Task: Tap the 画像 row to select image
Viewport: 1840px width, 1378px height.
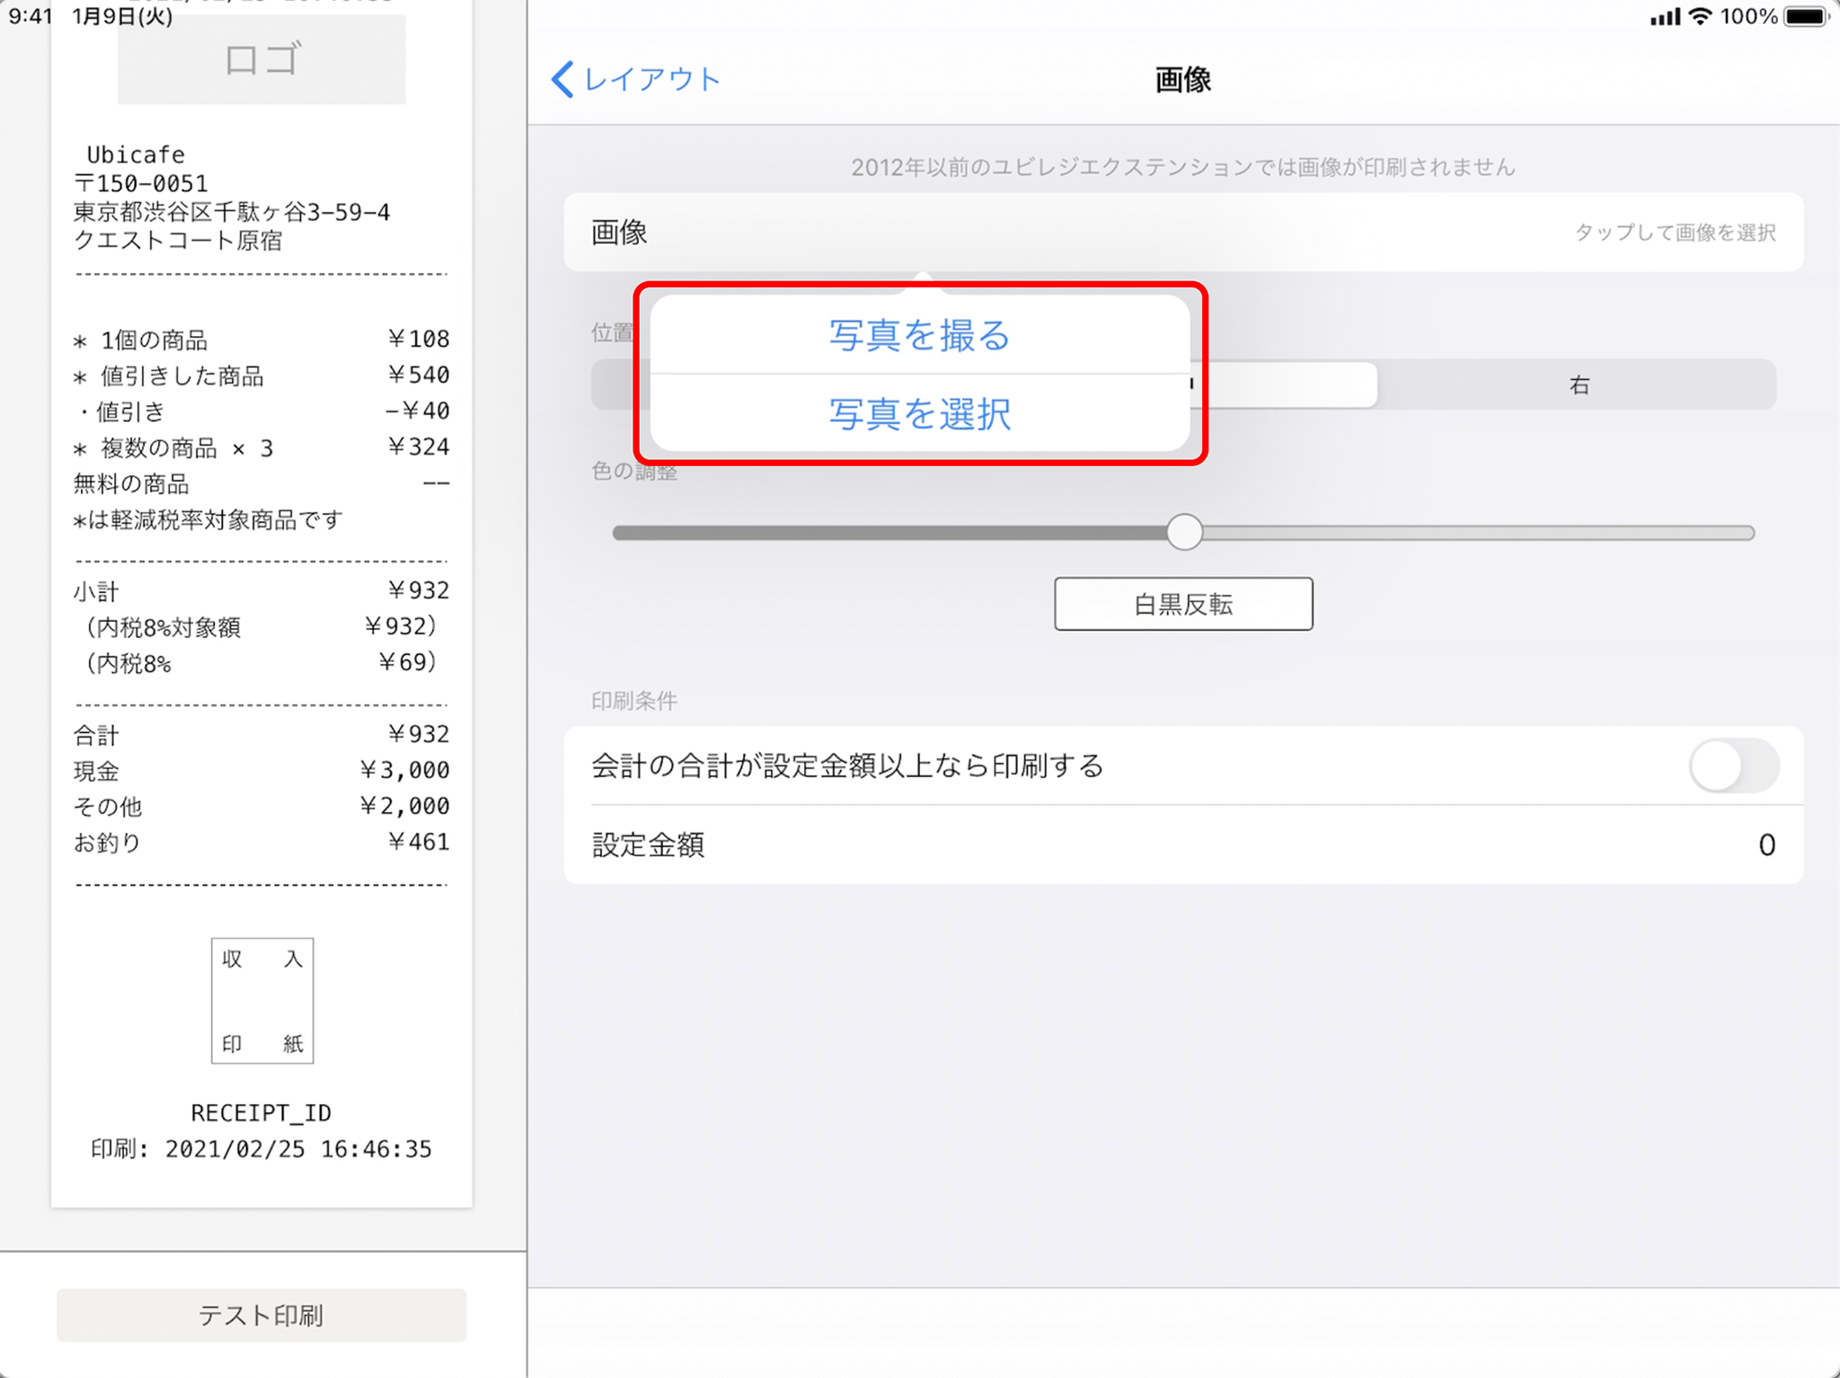Action: (x=1183, y=232)
